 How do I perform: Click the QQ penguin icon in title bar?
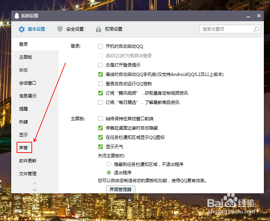pos(17,16)
